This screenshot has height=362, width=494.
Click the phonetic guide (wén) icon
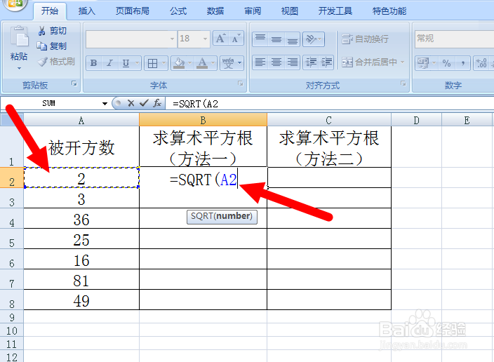pyautogui.click(x=228, y=63)
